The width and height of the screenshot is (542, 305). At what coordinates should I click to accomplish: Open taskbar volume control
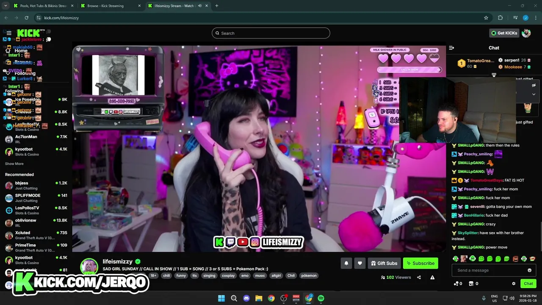[x=512, y=298]
